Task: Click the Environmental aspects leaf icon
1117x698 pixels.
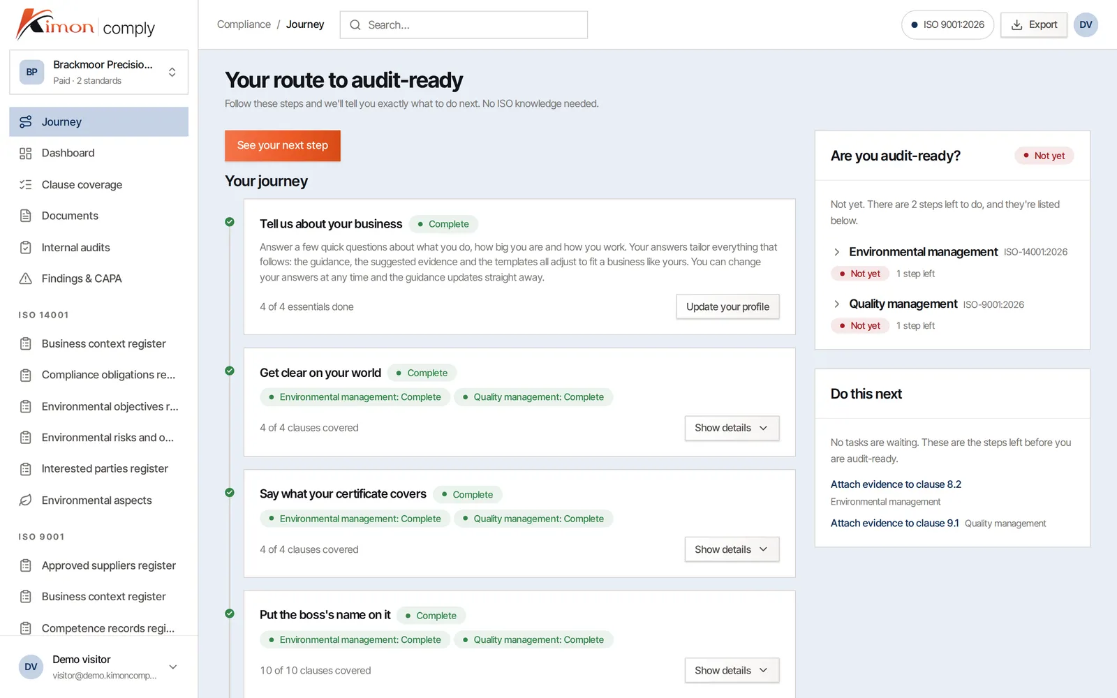Action: click(26, 500)
